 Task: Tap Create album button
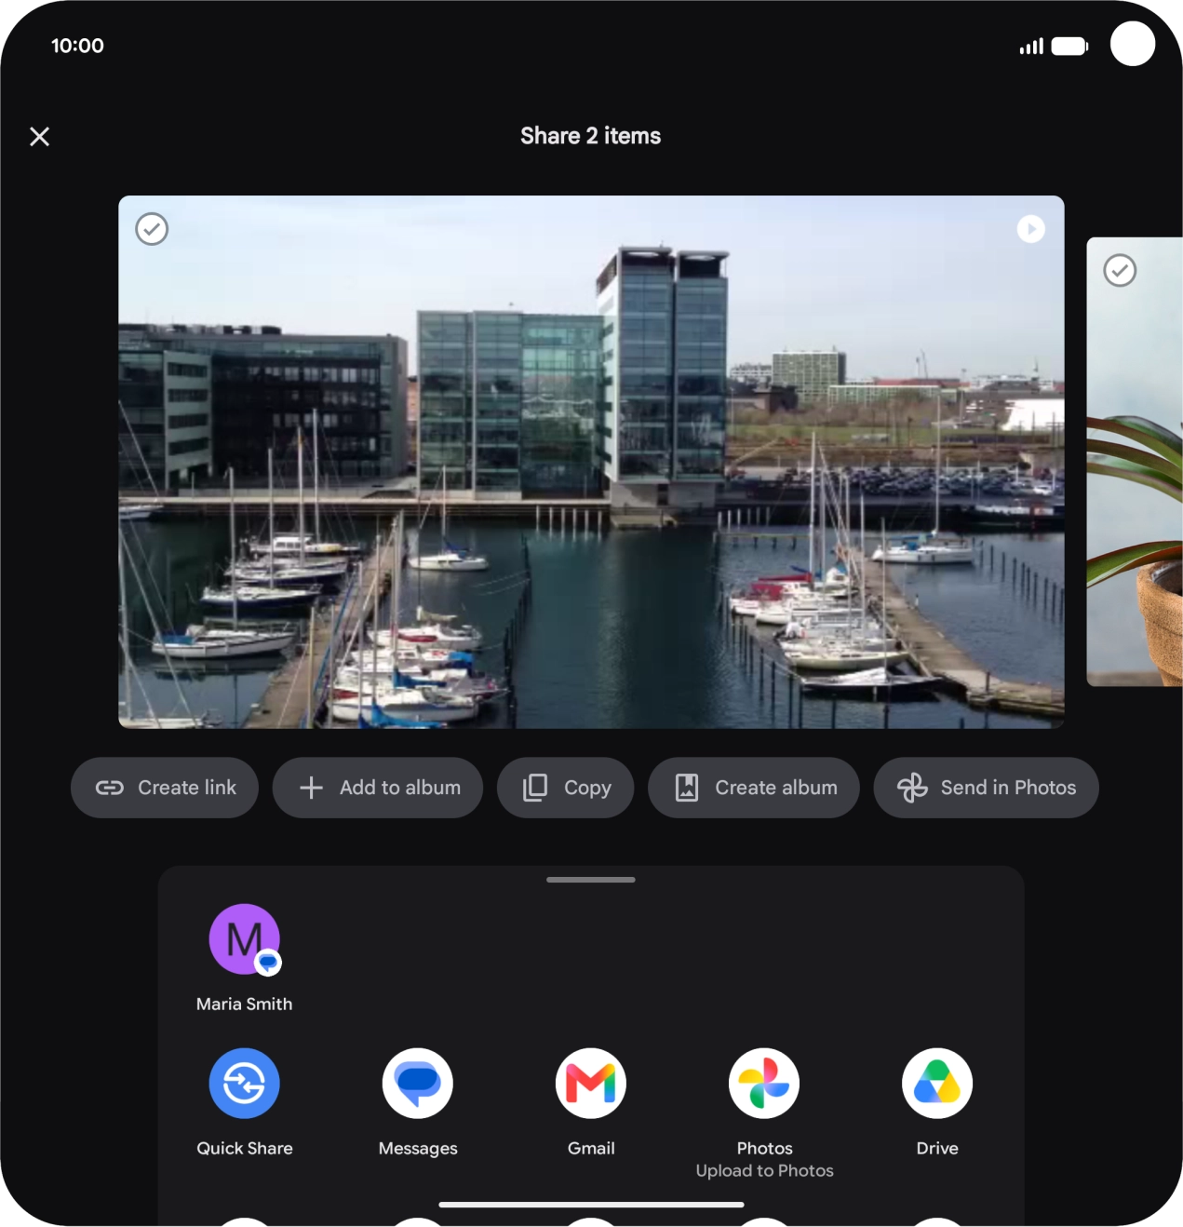pyautogui.click(x=754, y=788)
